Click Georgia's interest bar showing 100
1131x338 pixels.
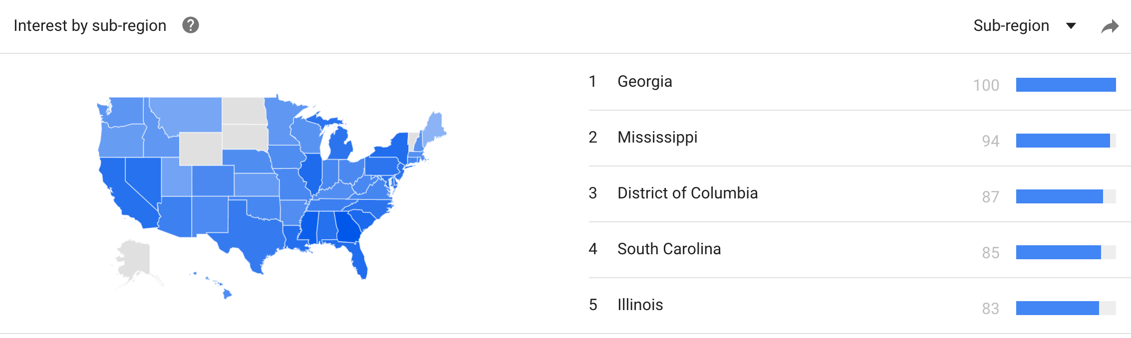(1066, 85)
